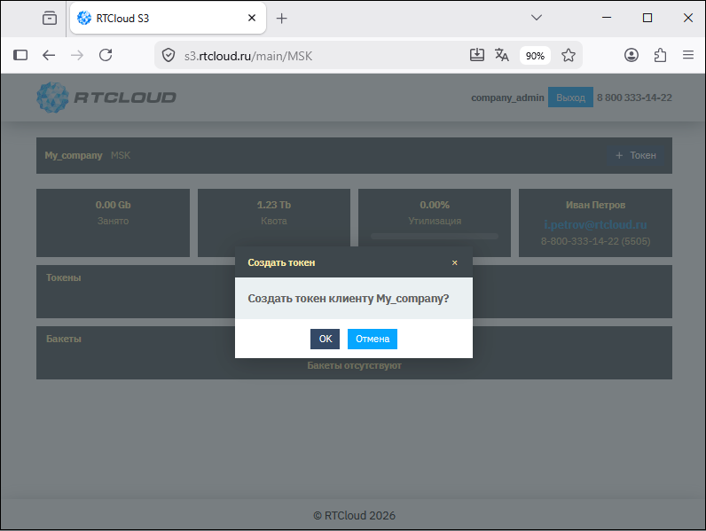Open the i.petrov@rtcloud.ru email link
The height and width of the screenshot is (531, 706).
(x=595, y=224)
